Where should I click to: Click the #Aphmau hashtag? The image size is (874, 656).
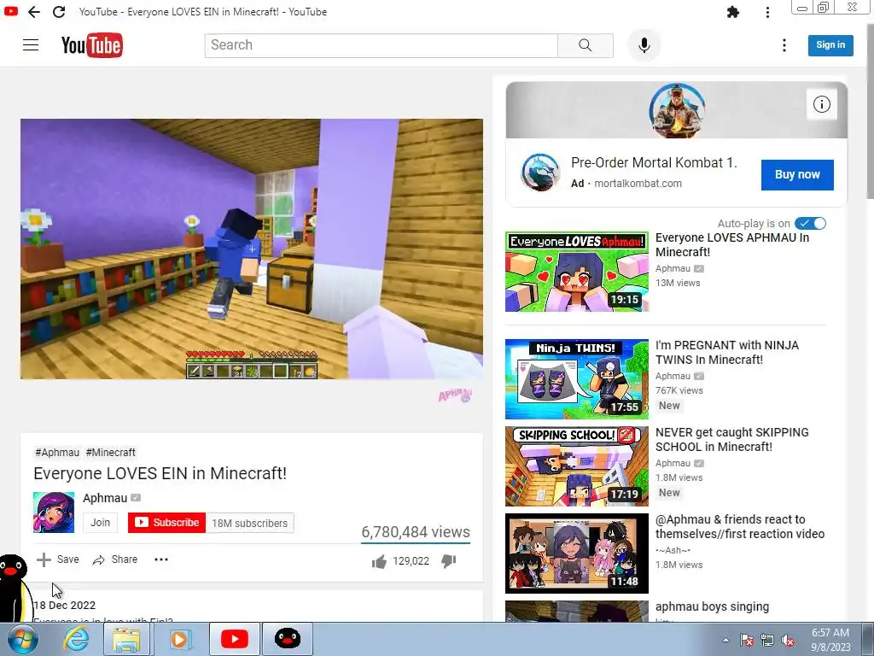57,453
